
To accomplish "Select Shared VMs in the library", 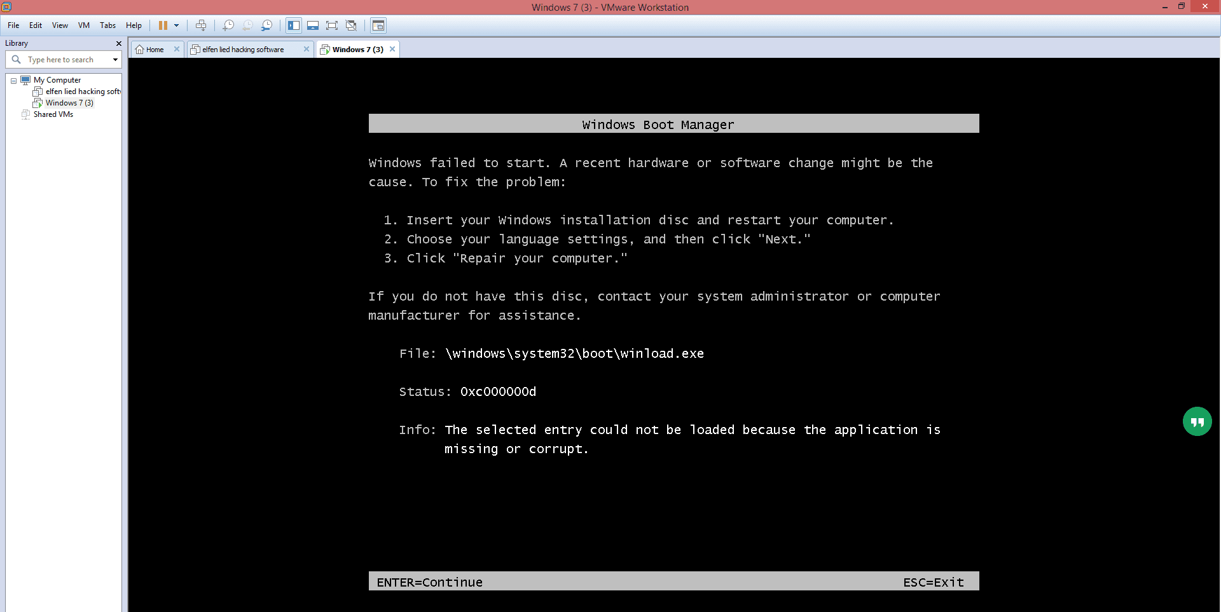I will pos(53,114).
